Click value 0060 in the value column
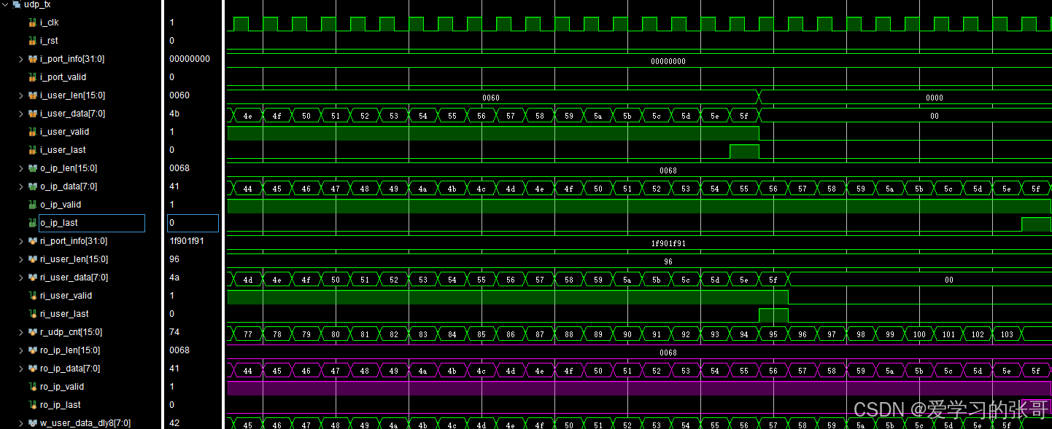The width and height of the screenshot is (1052, 429). tap(179, 95)
